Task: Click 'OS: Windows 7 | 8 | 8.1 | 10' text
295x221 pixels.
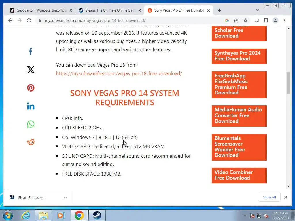Action: click(91, 137)
